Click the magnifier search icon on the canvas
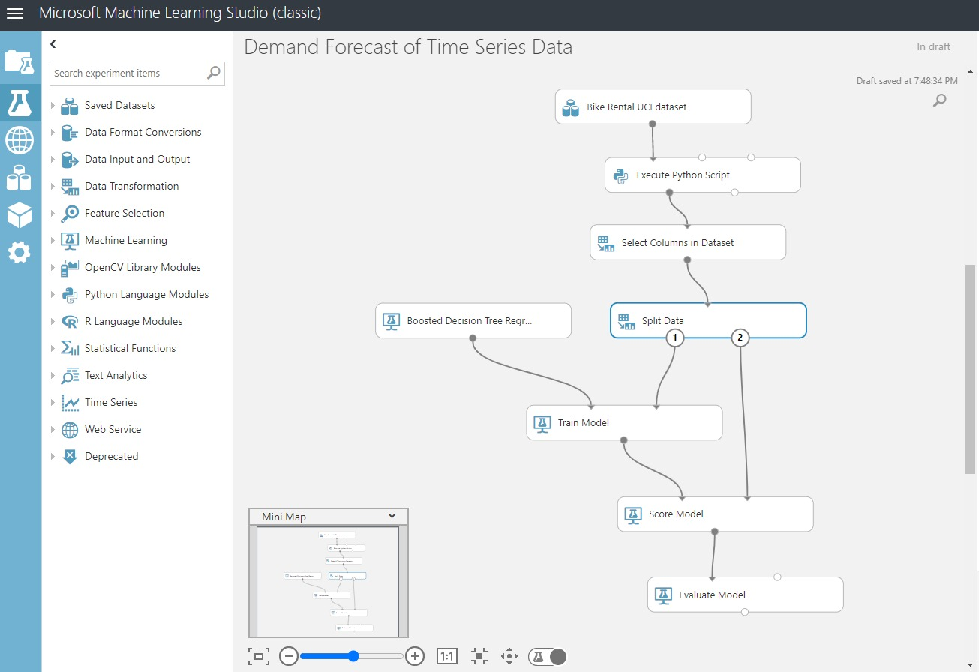Screen dimensions: 979x672 (x=939, y=100)
